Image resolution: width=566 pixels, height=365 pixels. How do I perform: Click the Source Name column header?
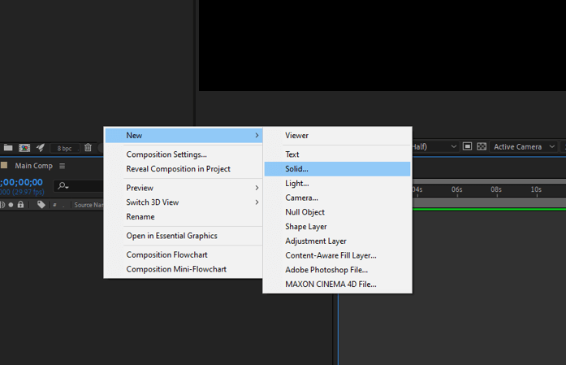pos(89,205)
